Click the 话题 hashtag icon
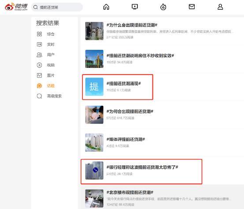Image resolution: width=244 pixels, height=209 pixels. (39, 86)
